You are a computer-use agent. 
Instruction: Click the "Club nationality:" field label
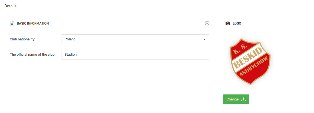pyautogui.click(x=22, y=39)
